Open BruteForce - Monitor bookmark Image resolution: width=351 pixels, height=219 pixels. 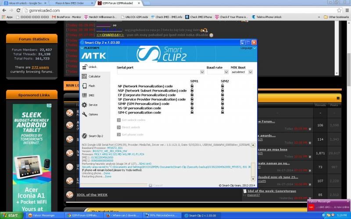67,17
